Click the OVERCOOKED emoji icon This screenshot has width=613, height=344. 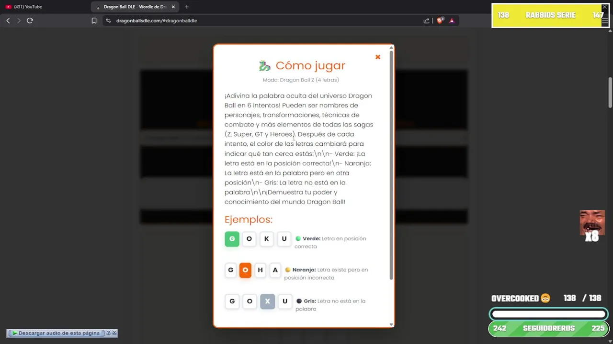(x=545, y=298)
